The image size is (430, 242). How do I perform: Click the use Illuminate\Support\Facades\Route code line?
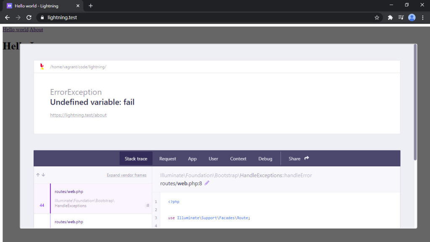[209, 218]
